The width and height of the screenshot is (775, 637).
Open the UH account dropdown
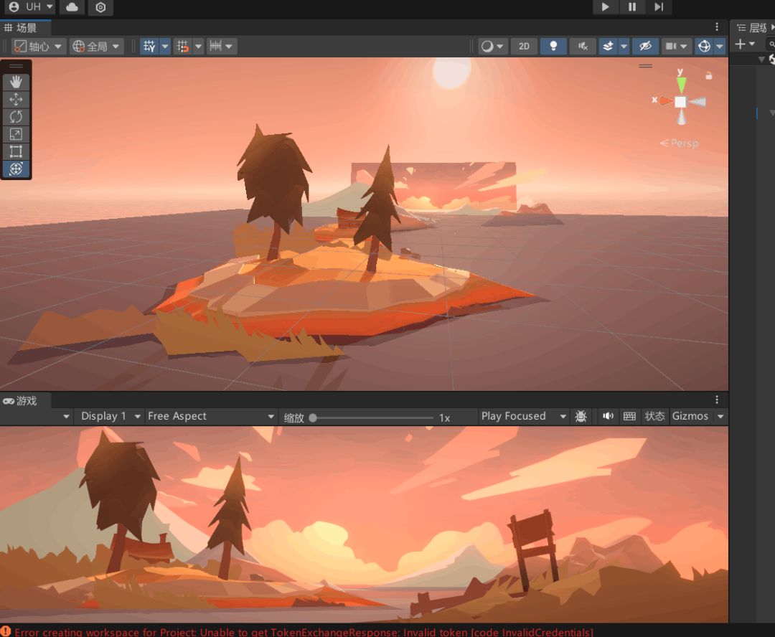tap(30, 7)
